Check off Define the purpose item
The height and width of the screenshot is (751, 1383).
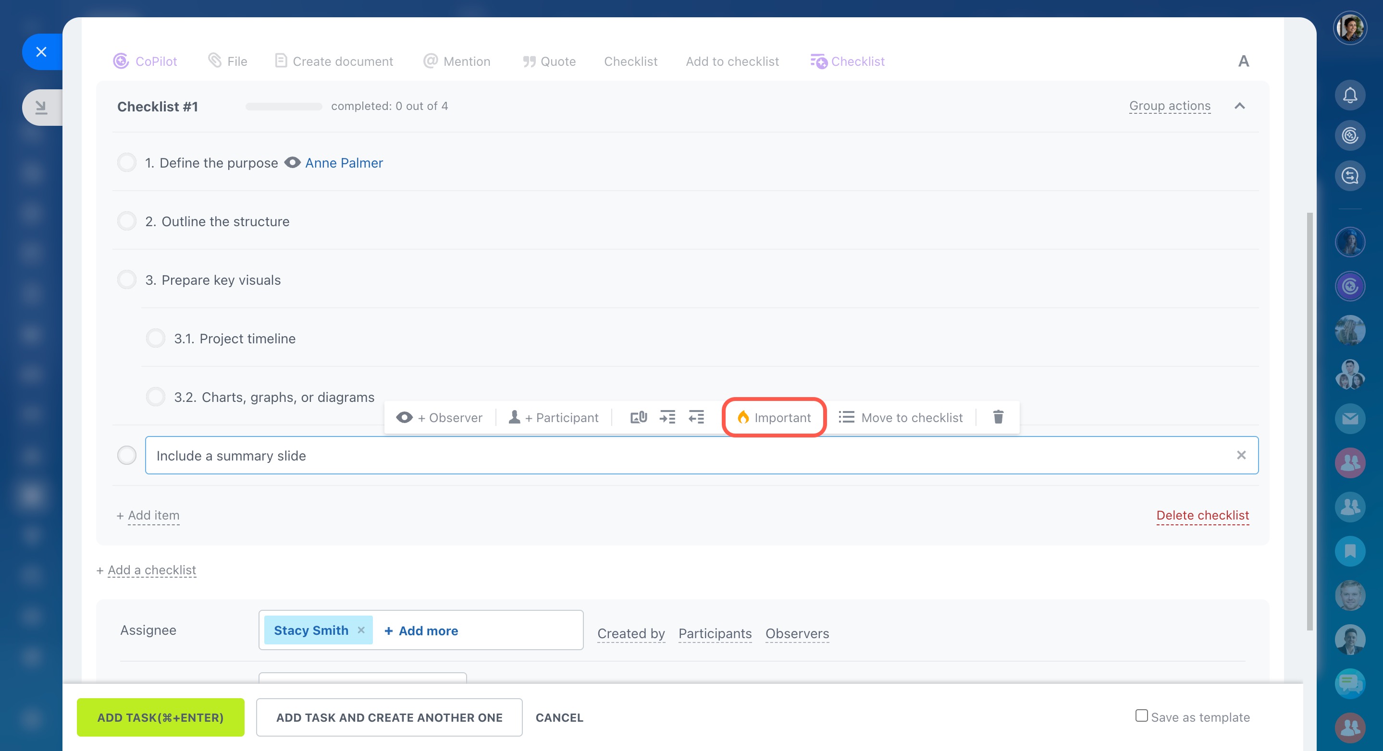pyautogui.click(x=127, y=162)
